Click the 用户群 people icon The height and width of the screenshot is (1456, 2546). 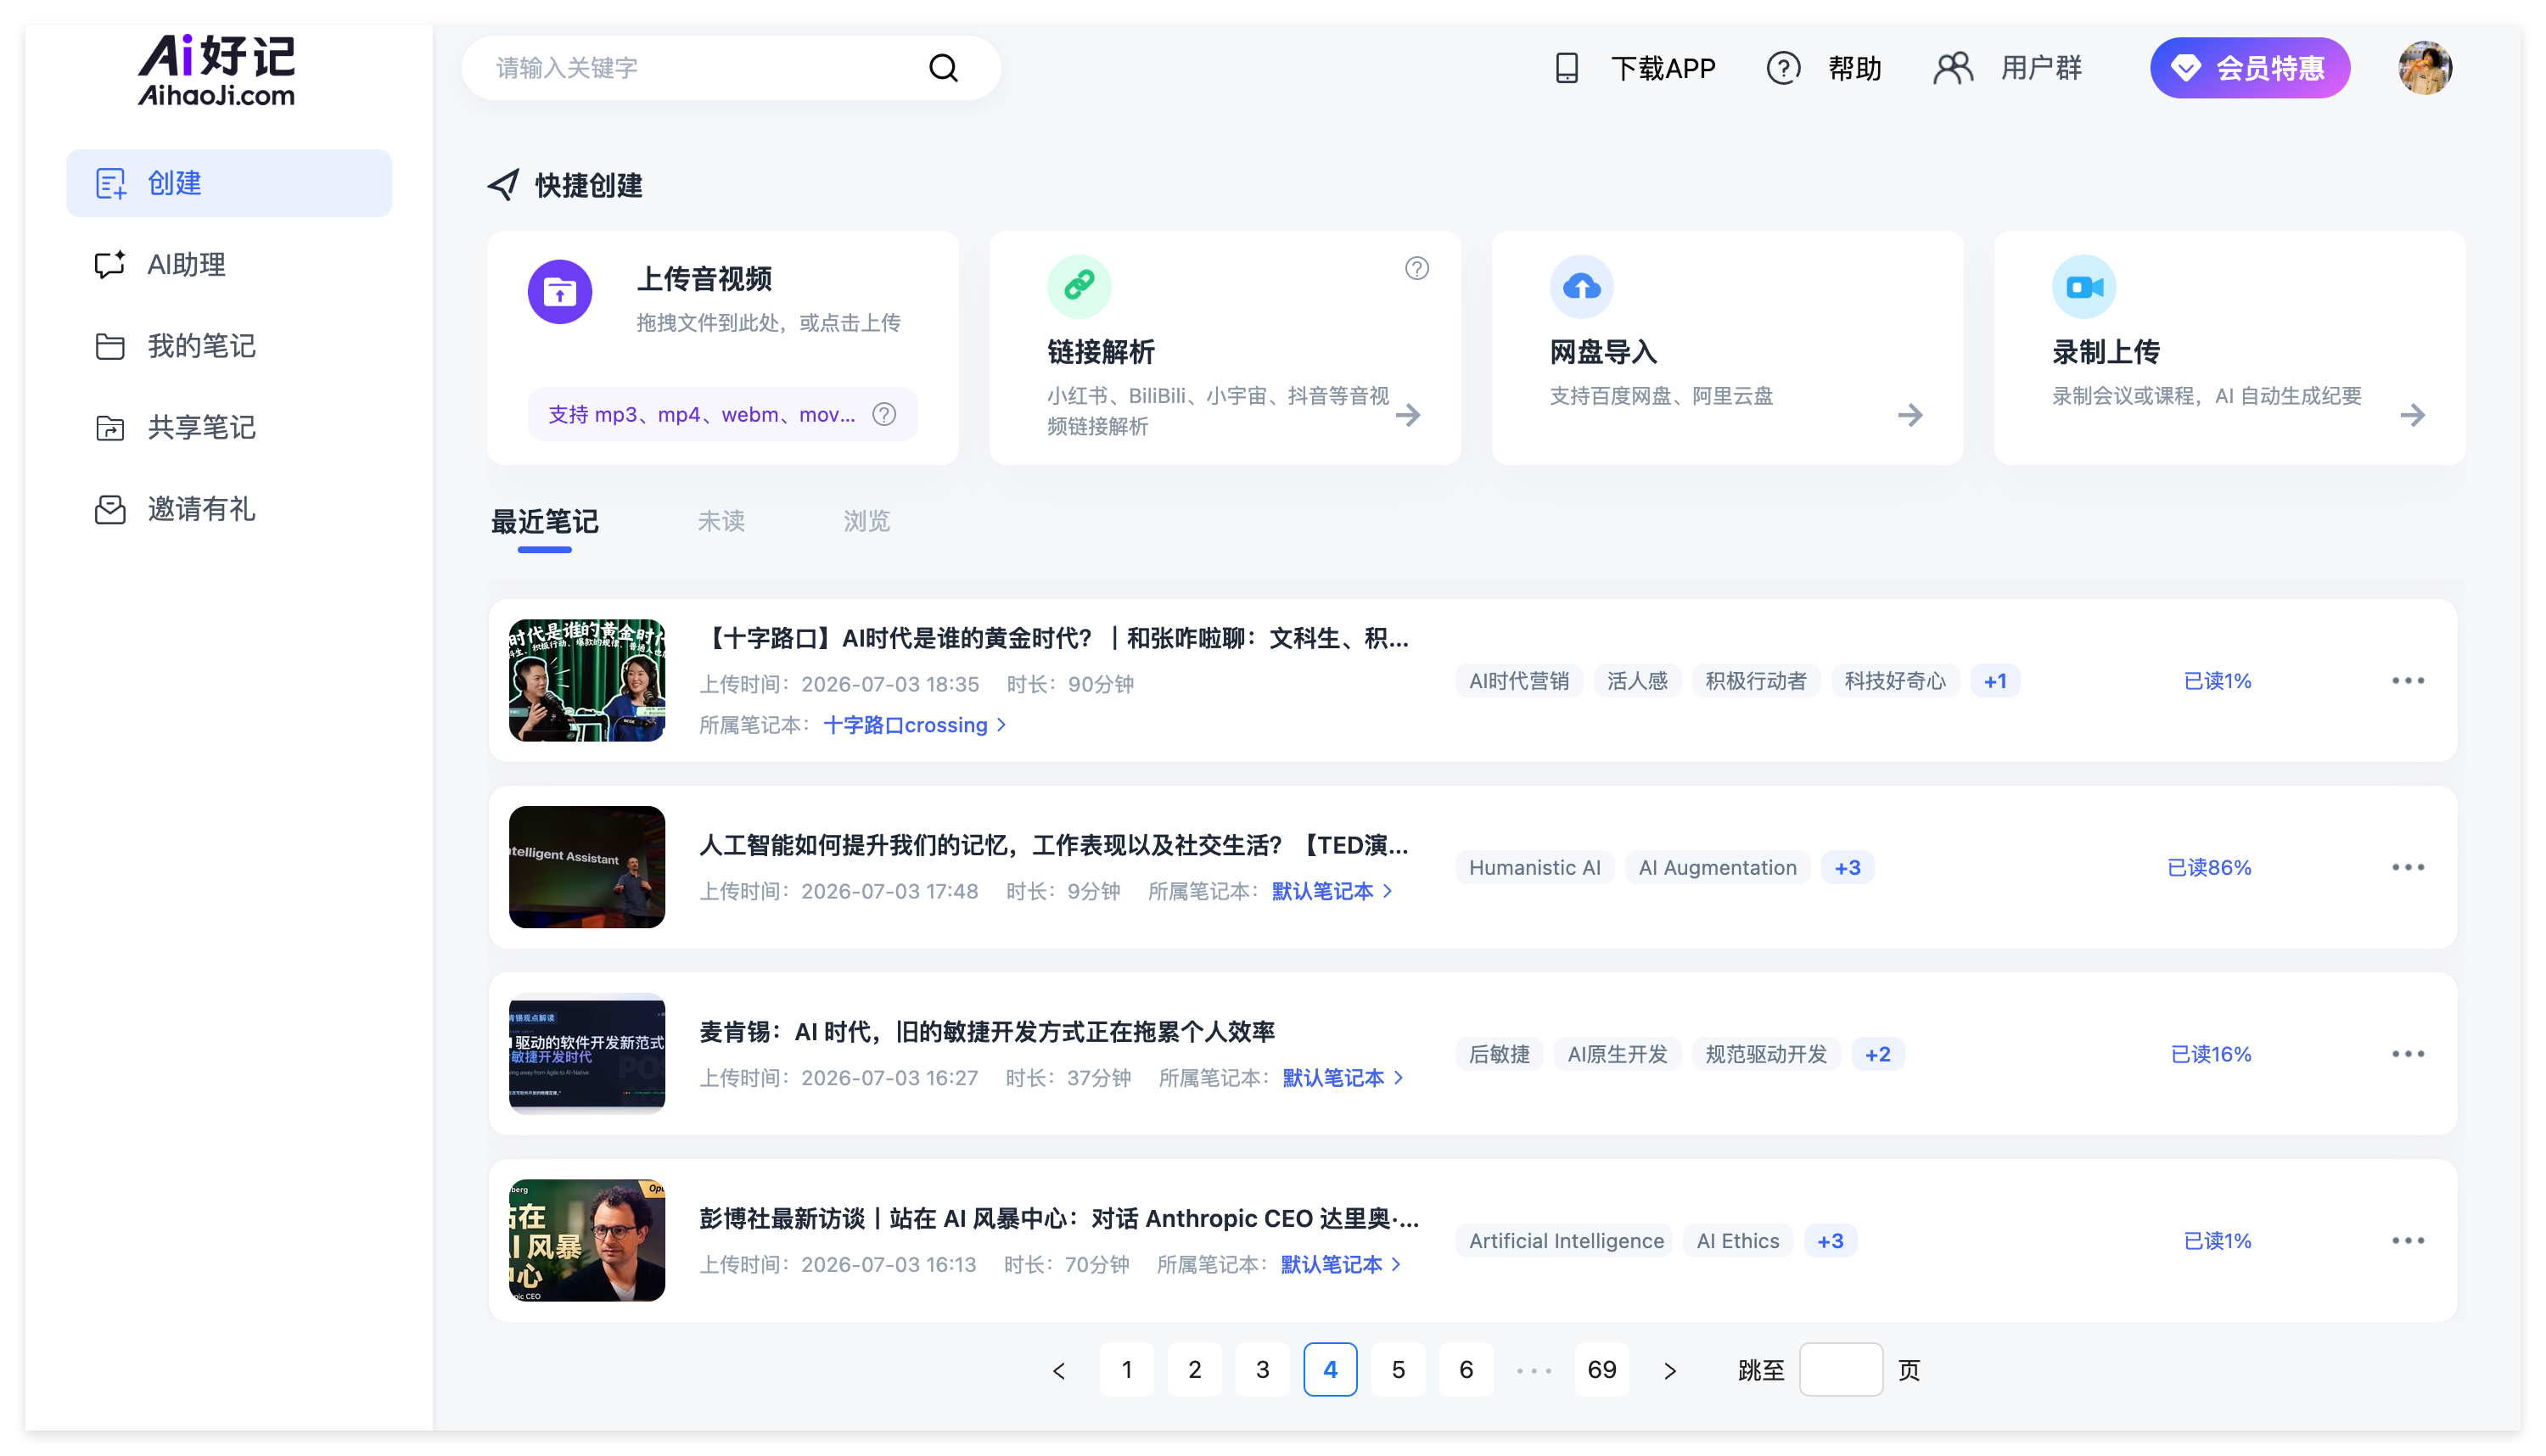[1953, 68]
